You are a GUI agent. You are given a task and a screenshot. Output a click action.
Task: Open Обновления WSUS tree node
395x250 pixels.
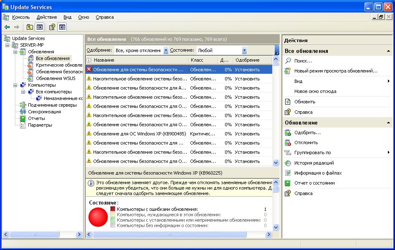[x=56, y=78]
